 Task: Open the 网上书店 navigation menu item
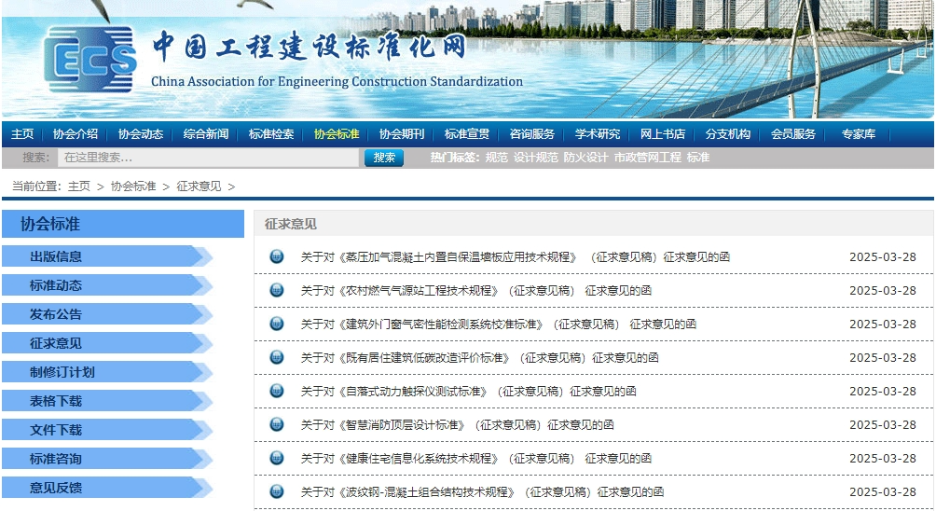coord(662,134)
